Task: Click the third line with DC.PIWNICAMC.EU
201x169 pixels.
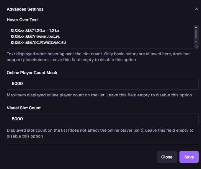Action: (x=38, y=43)
